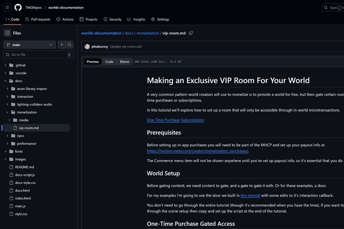Open the main branch dropdown
Viewport: 344px width, 229px height.
[29, 45]
